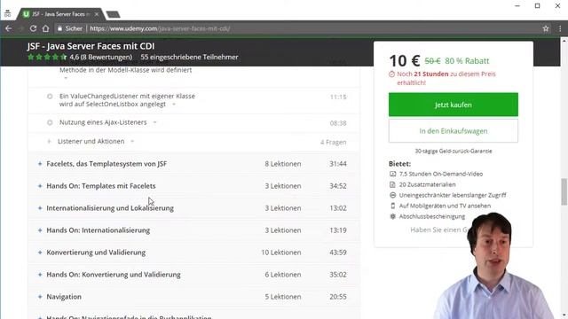Click the incognito icon in the title bar
The width and height of the screenshot is (568, 319).
click(8, 14)
